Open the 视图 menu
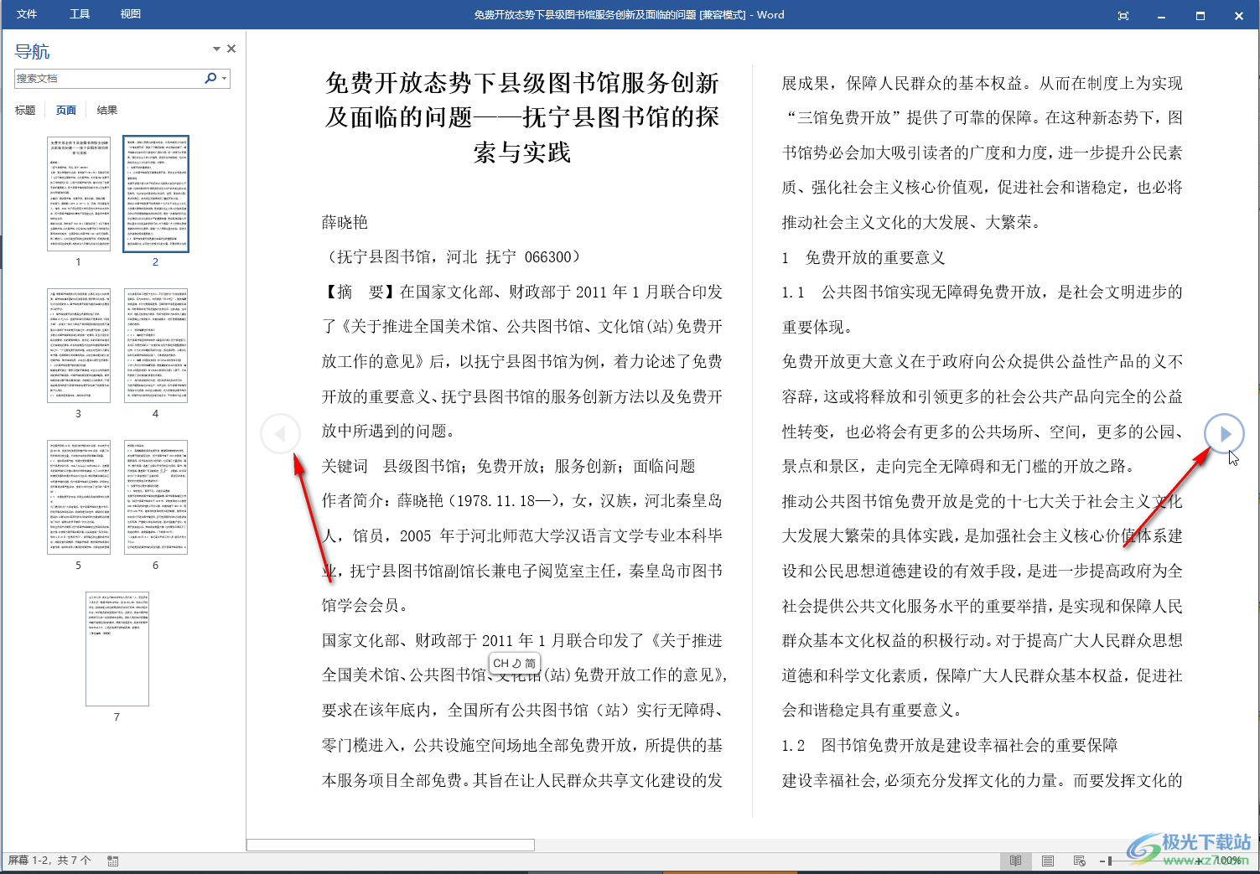The height and width of the screenshot is (874, 1260). click(x=131, y=14)
